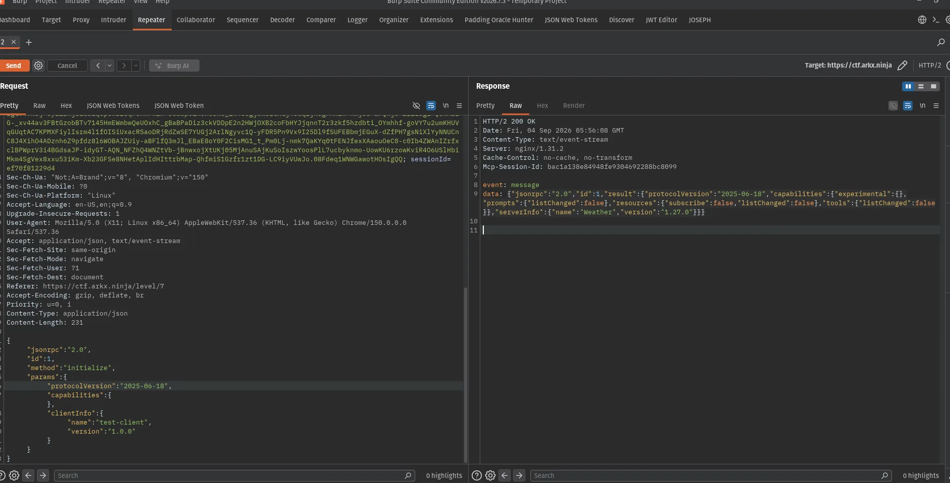Open request search settings gear
The image size is (950, 483).
click(14, 475)
